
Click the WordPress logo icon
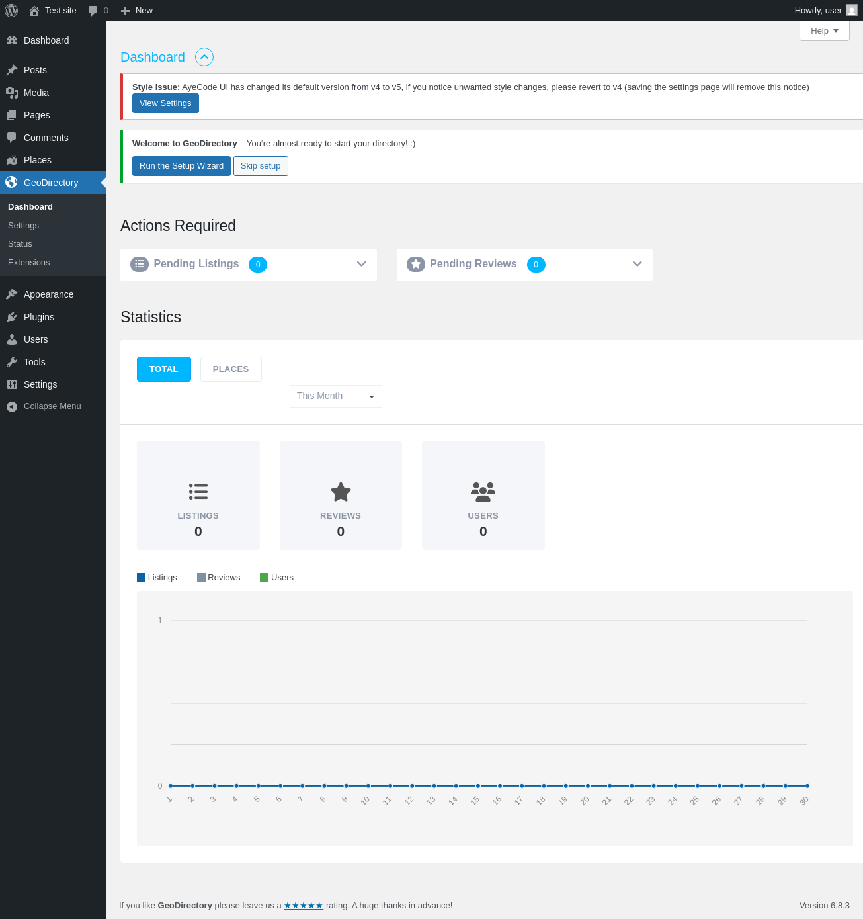(x=11, y=11)
